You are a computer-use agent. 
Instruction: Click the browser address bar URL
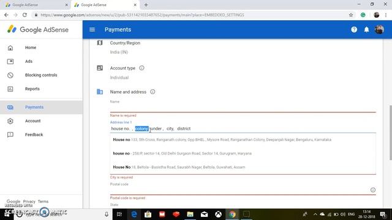(x=142, y=15)
